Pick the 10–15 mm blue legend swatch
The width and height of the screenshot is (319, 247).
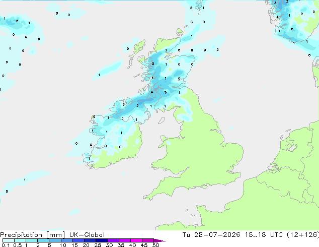tap(66, 240)
